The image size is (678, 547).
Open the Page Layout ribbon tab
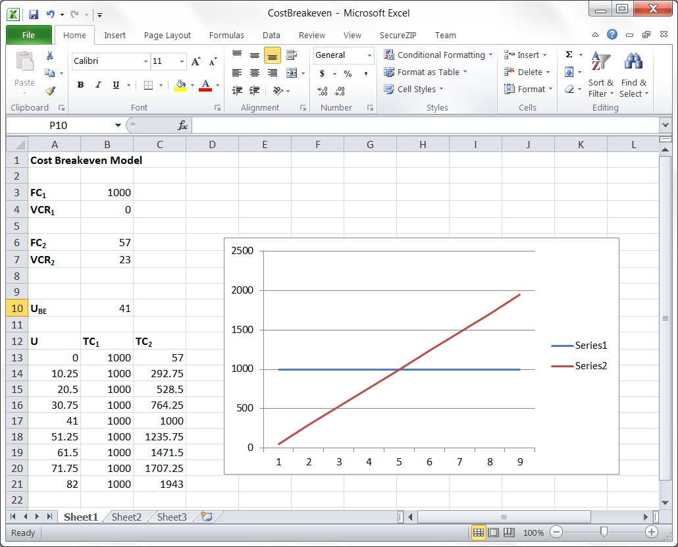[167, 36]
